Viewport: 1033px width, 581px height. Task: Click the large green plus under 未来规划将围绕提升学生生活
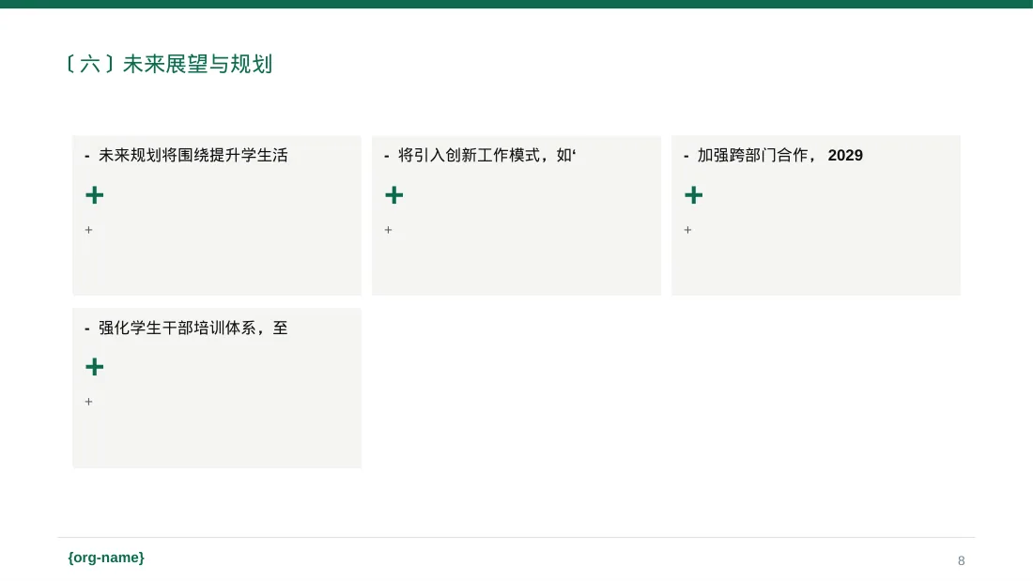94,195
